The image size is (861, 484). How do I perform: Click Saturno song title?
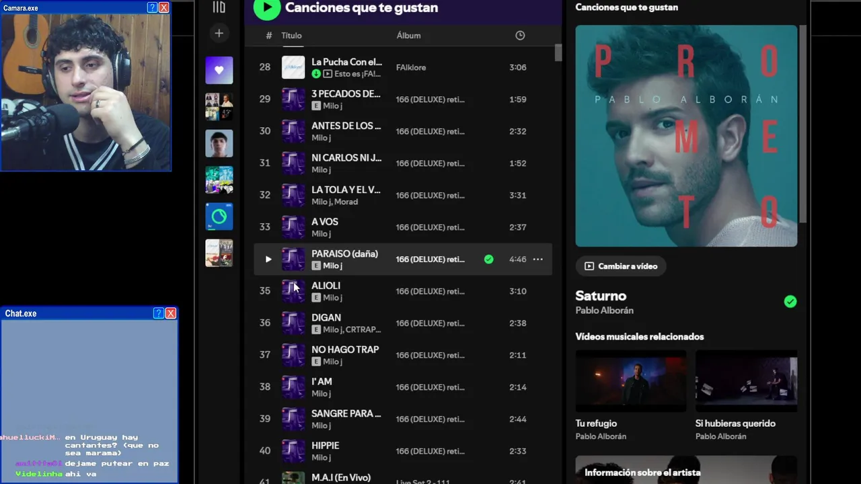(x=601, y=296)
